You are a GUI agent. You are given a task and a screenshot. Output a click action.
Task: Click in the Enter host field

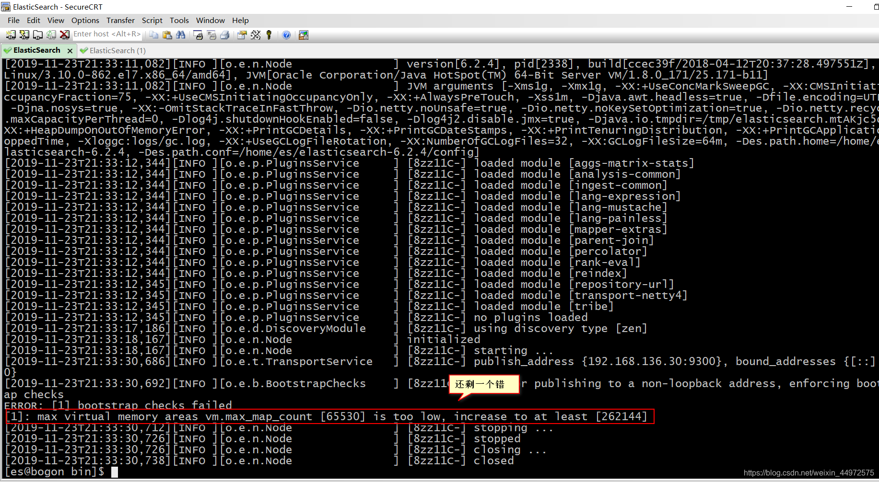click(107, 34)
